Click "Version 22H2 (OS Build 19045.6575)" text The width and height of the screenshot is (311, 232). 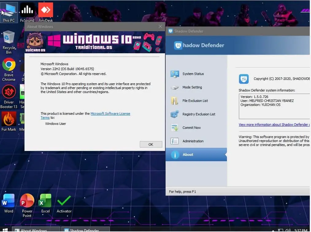tap(67, 69)
